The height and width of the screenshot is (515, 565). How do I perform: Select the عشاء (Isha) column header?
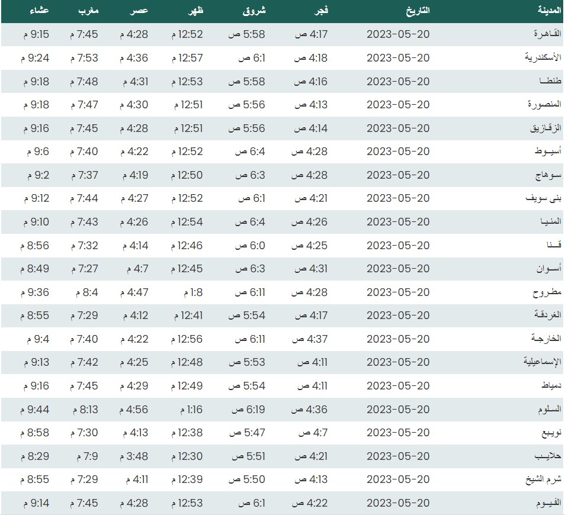click(x=39, y=11)
